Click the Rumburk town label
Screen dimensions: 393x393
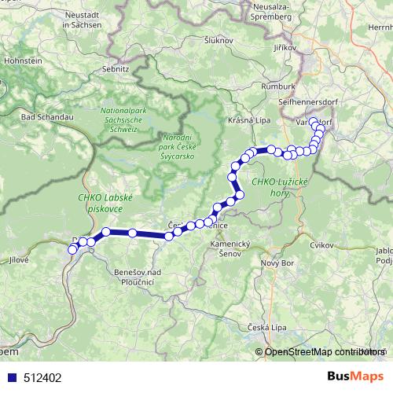(x=278, y=86)
